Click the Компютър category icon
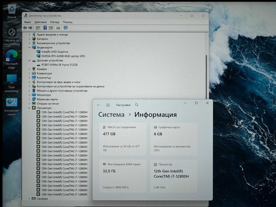Viewport: 276px width, 207px height. click(x=34, y=77)
